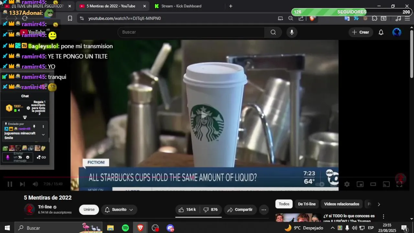Open a new browser tab
This screenshot has height=233, width=414.
(x=231, y=6)
